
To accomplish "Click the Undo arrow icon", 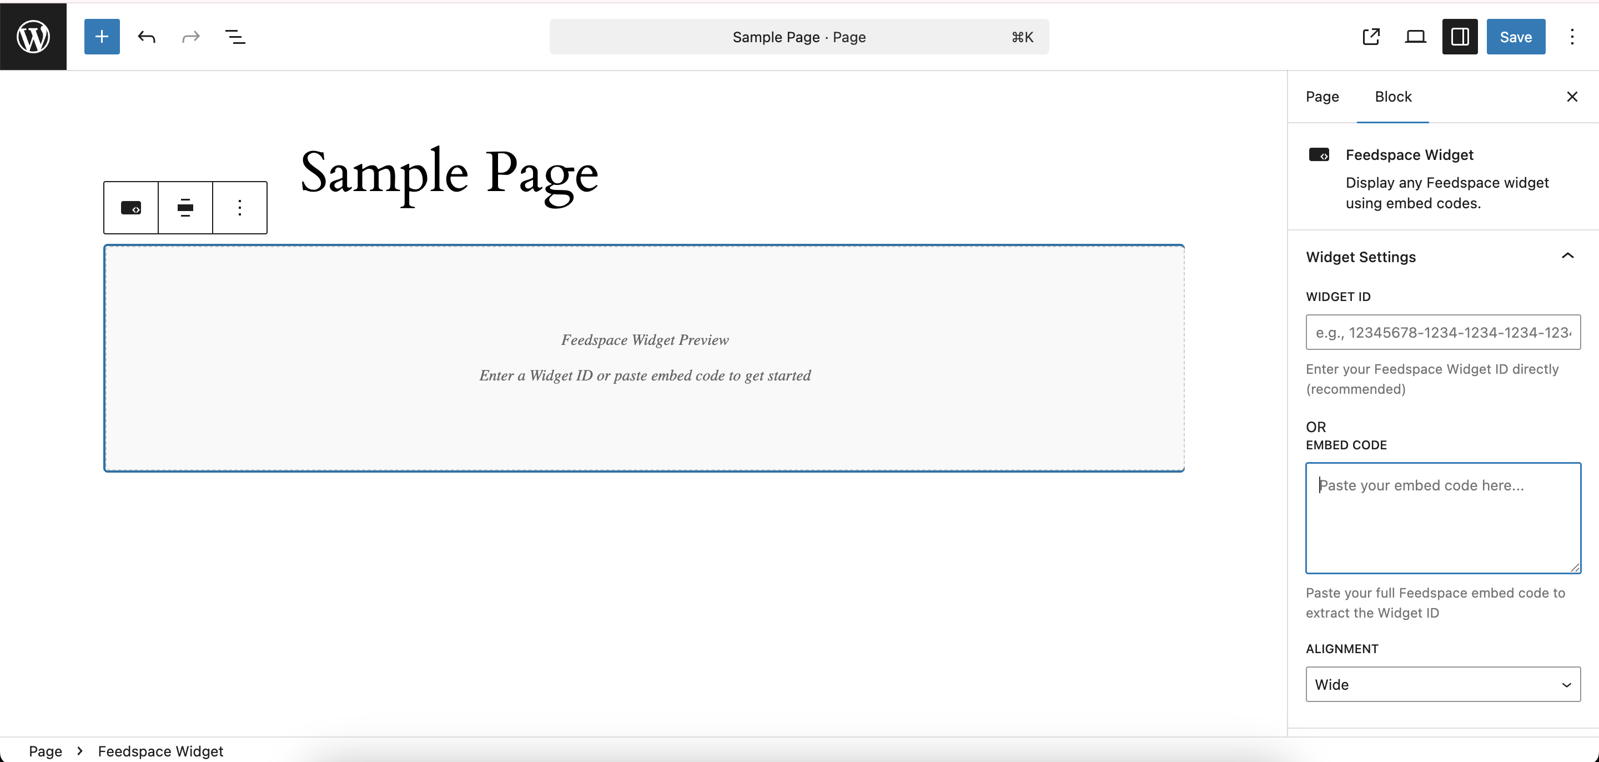I will click(x=147, y=37).
